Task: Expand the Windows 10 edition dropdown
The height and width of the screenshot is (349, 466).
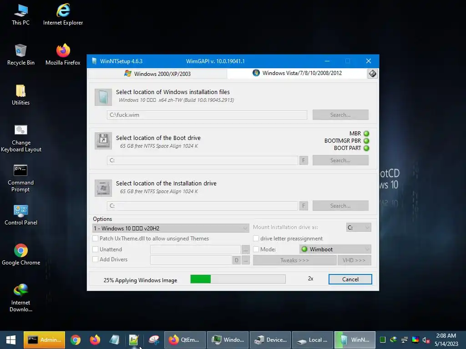Action: [171, 228]
